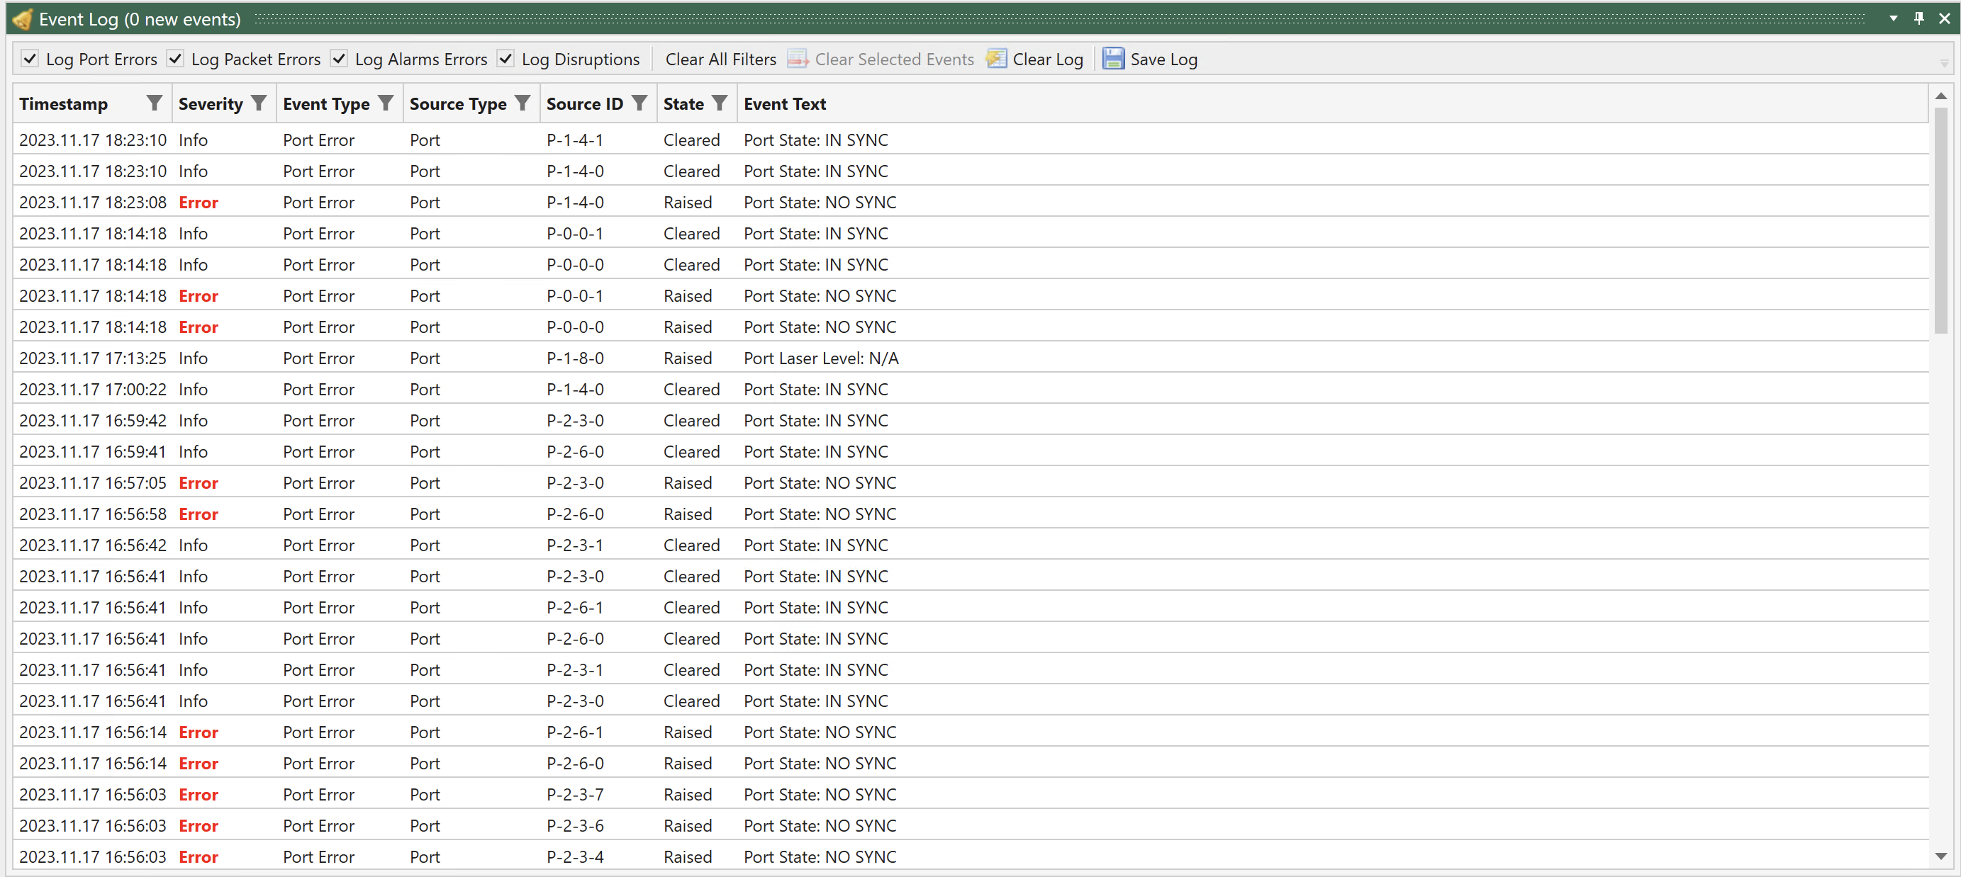Filter by Source ID column dropdown
Screen dimensions: 1961x877
point(640,103)
